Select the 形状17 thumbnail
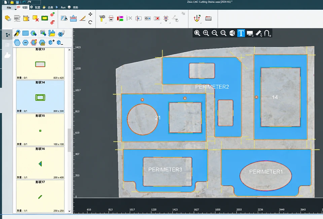Image resolution: width=323 pixels, height=219 pixels. [40, 196]
